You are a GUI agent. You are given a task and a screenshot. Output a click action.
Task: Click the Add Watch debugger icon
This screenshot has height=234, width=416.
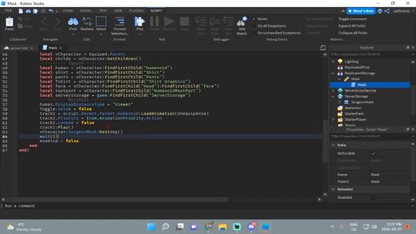(242, 22)
